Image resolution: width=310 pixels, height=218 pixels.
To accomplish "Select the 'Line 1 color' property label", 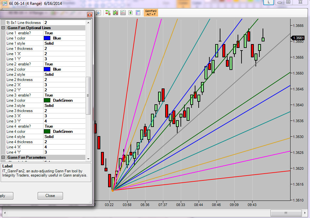I will 16,38.
